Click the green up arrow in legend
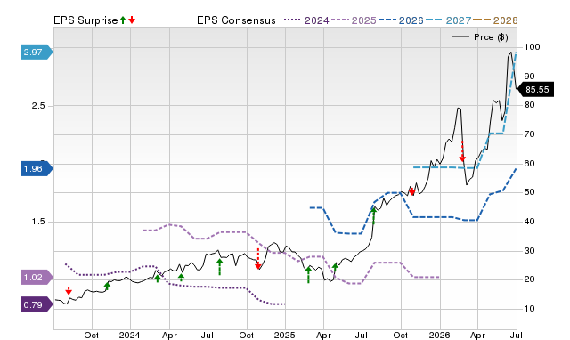570x340 pixels. click(x=123, y=20)
